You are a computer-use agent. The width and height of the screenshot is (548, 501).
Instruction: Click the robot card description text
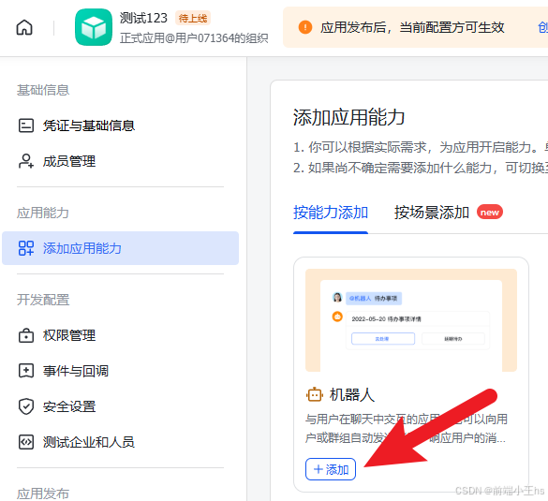coord(407,428)
